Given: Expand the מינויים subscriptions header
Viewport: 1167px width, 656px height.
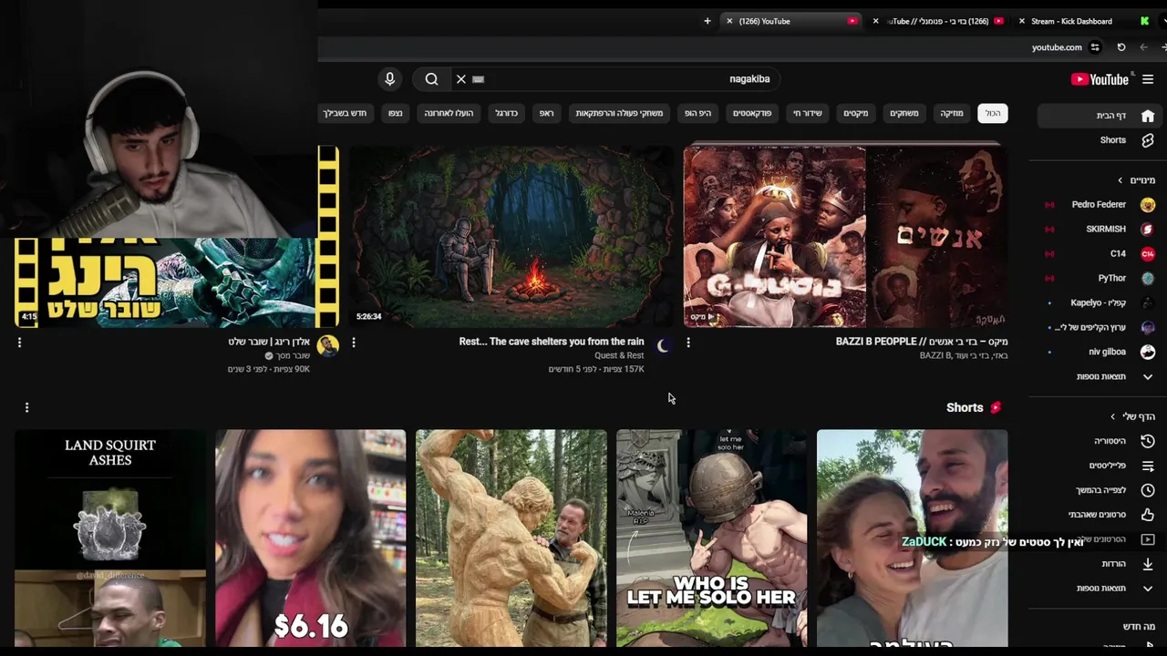Looking at the screenshot, I should click(x=1138, y=180).
